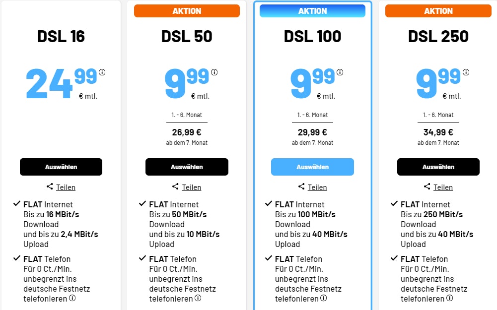Viewport: 497px width, 310px height.
Task: Click info icon next to DSL 50 price
Action: tap(214, 72)
